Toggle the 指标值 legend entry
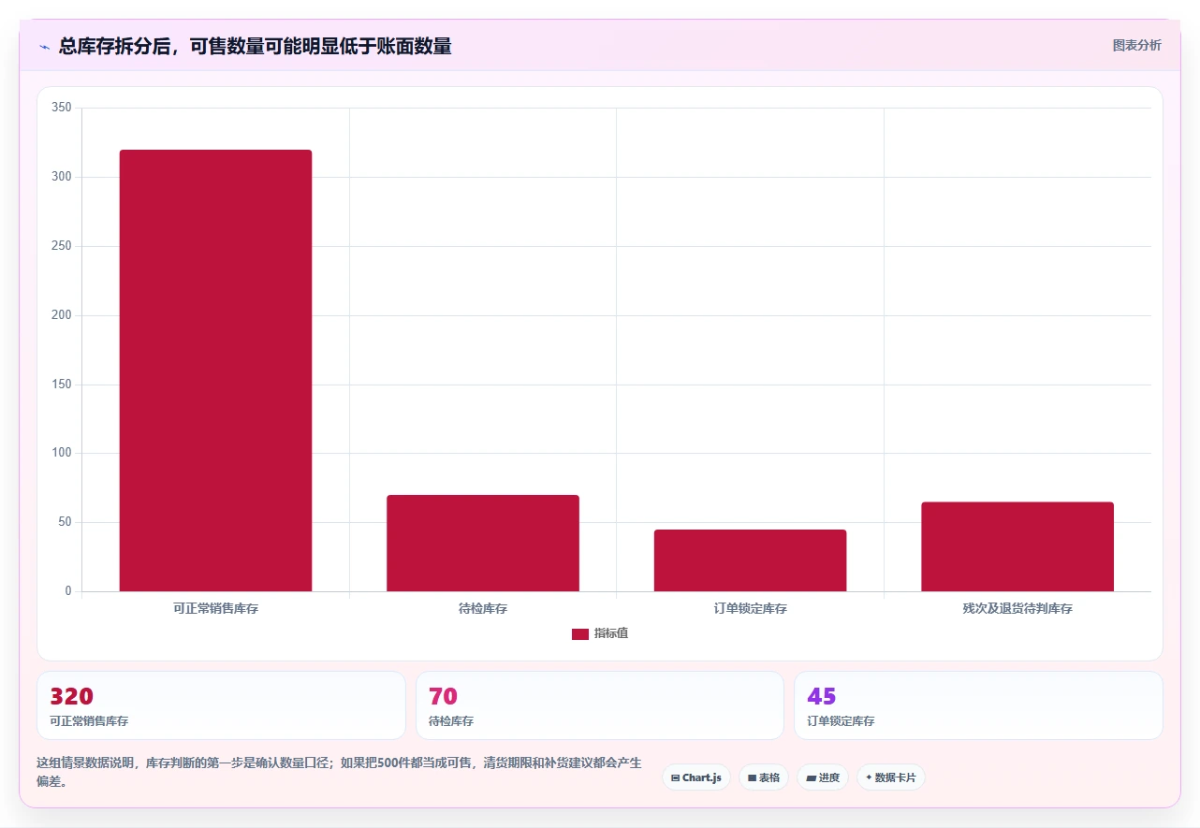This screenshot has width=1200, height=828. tap(600, 633)
